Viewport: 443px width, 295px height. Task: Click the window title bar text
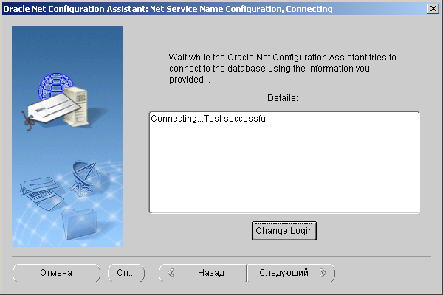pos(168,9)
